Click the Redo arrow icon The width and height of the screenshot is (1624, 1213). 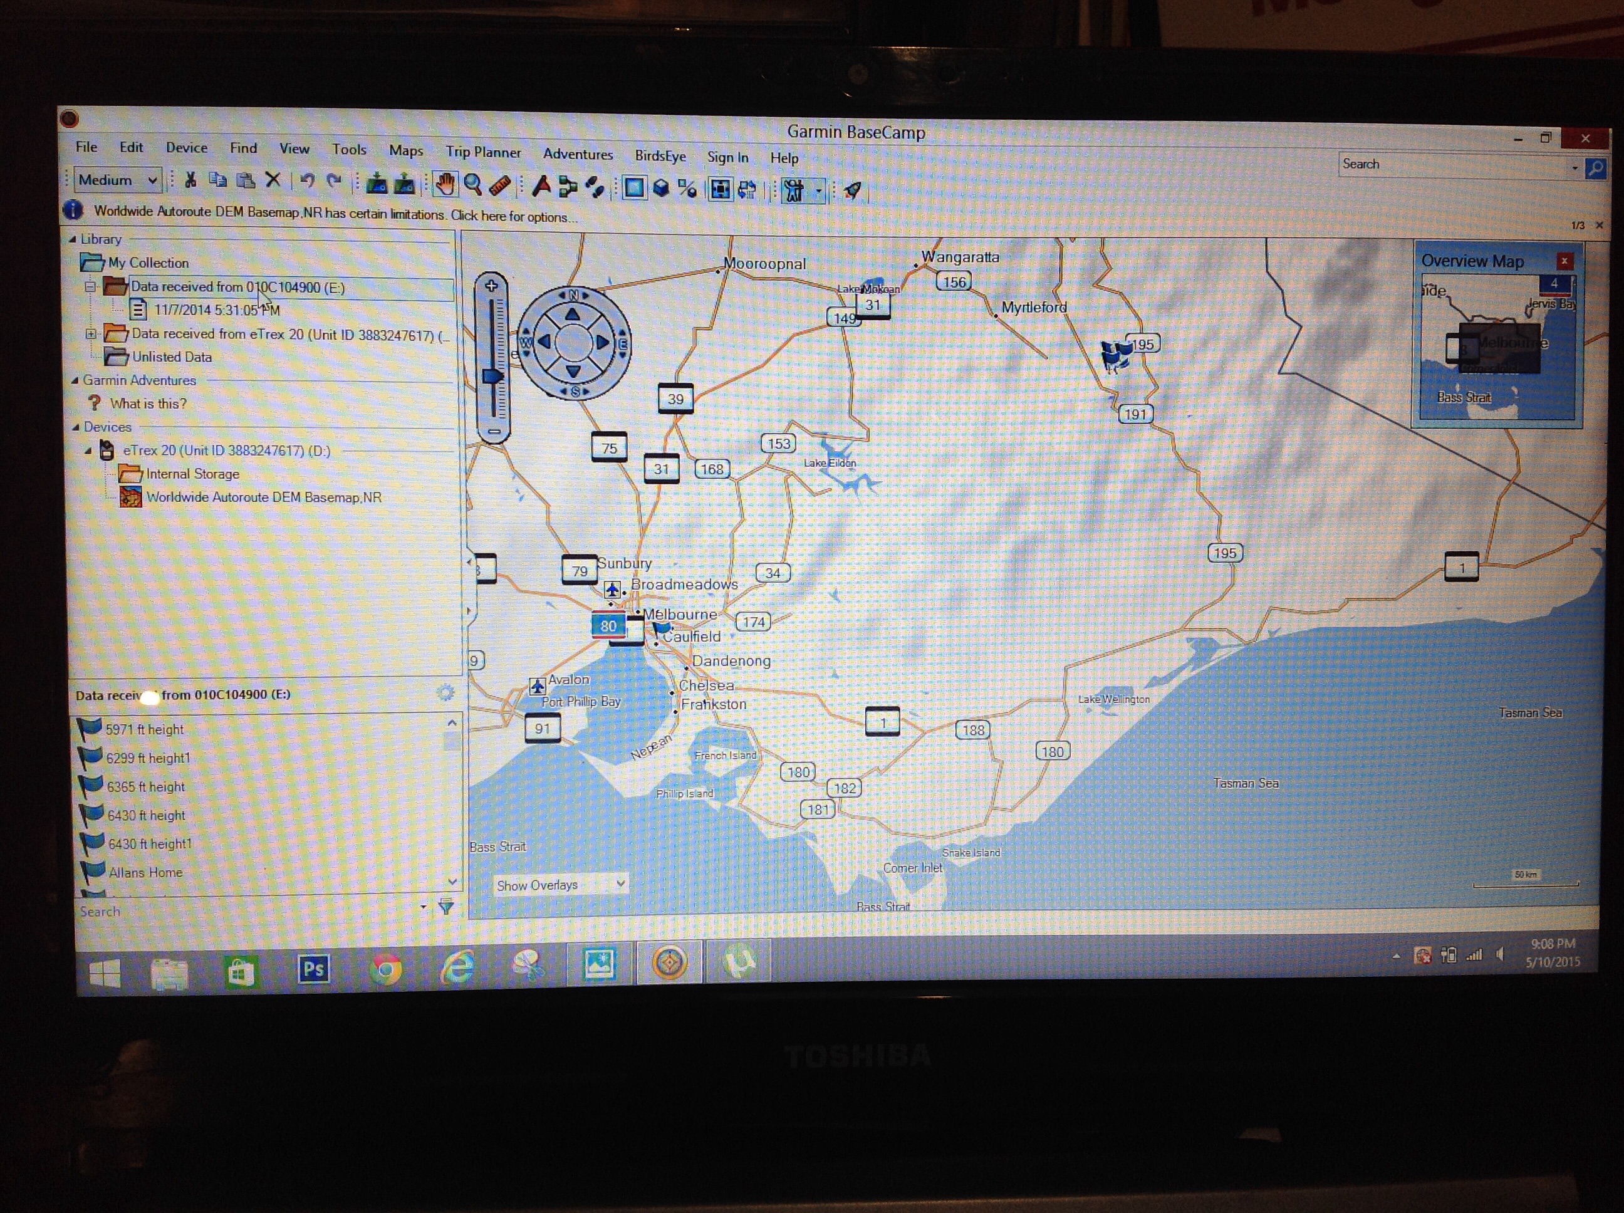click(334, 181)
